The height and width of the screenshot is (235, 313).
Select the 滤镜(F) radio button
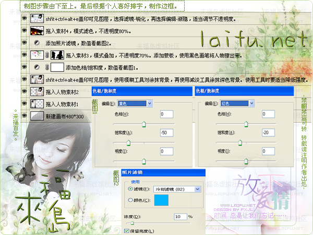click(x=130, y=189)
